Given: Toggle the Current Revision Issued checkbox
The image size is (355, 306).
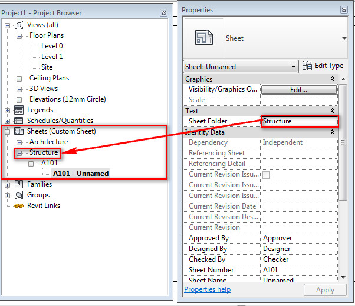Looking at the screenshot, I should 267,175.
